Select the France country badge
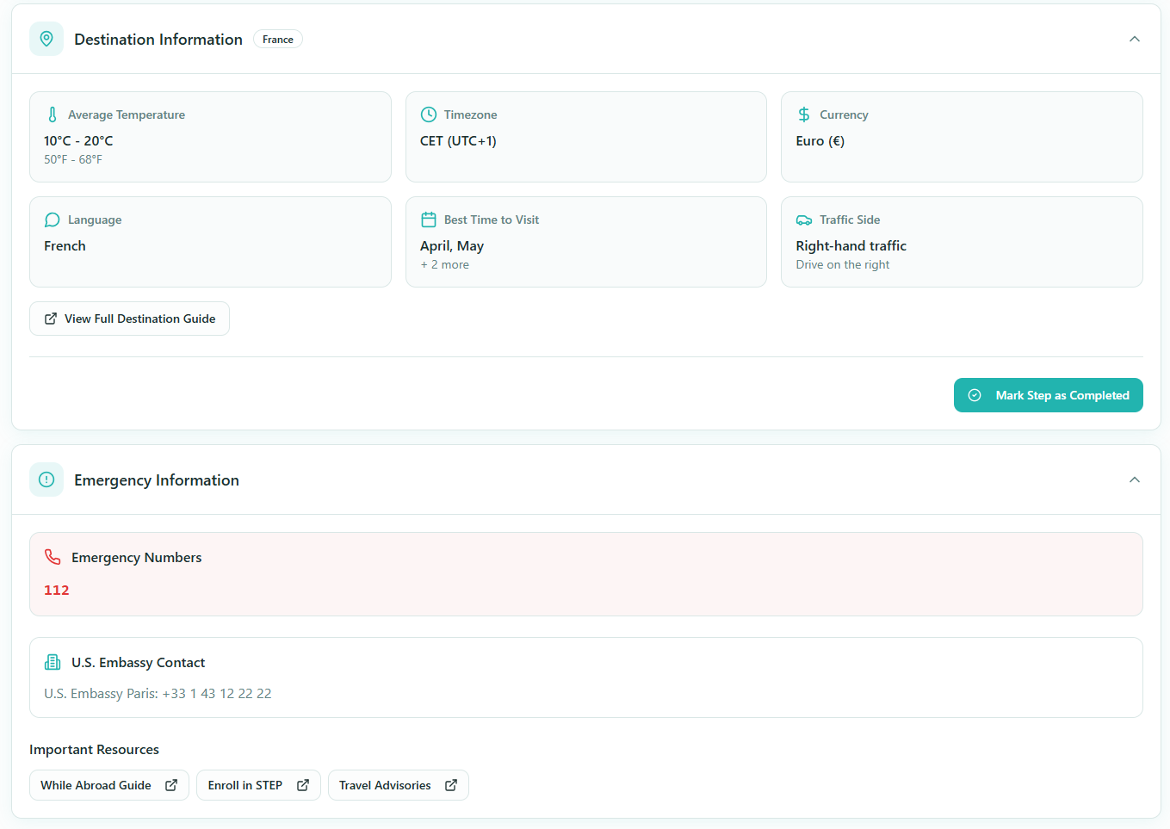The height and width of the screenshot is (829, 1170). pos(277,39)
